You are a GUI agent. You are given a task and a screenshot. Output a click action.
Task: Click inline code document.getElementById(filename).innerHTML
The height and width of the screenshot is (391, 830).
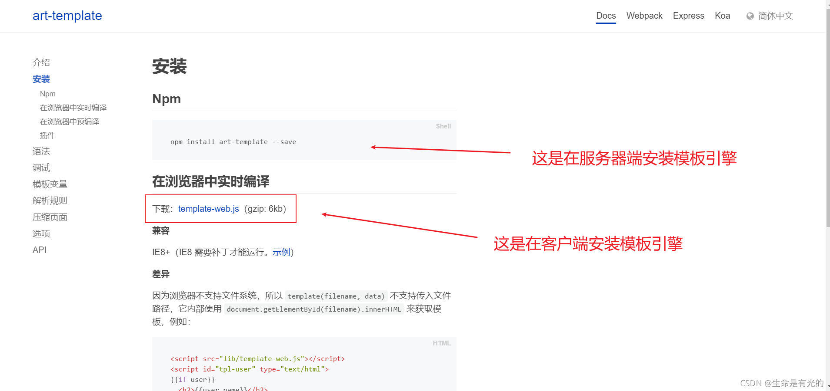pos(314,309)
